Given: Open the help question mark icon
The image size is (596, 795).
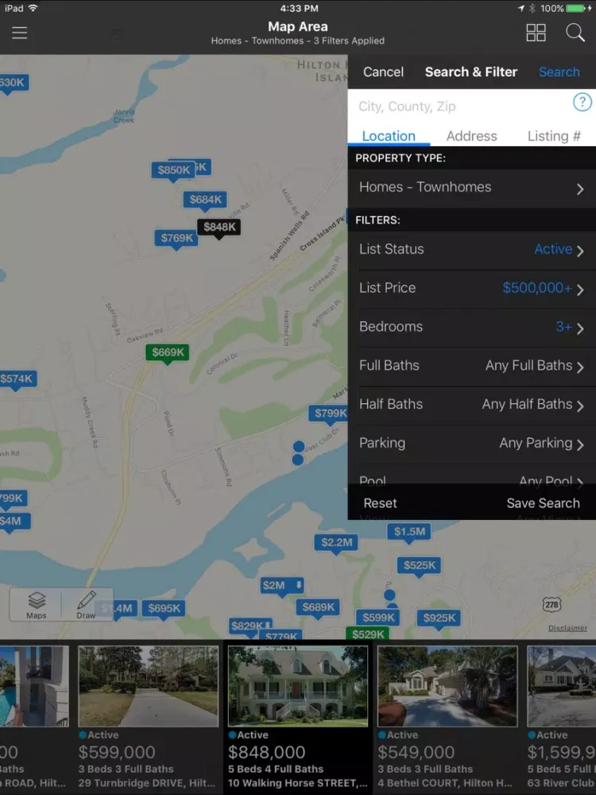Looking at the screenshot, I should 582,103.
